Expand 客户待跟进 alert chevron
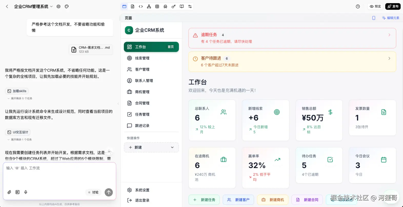 point(389,58)
